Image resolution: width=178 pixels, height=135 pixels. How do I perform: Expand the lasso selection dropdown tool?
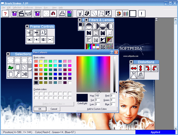pyautogui.click(x=94, y=14)
